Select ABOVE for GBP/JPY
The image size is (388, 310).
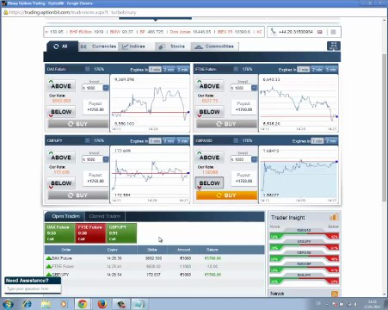coord(61,158)
